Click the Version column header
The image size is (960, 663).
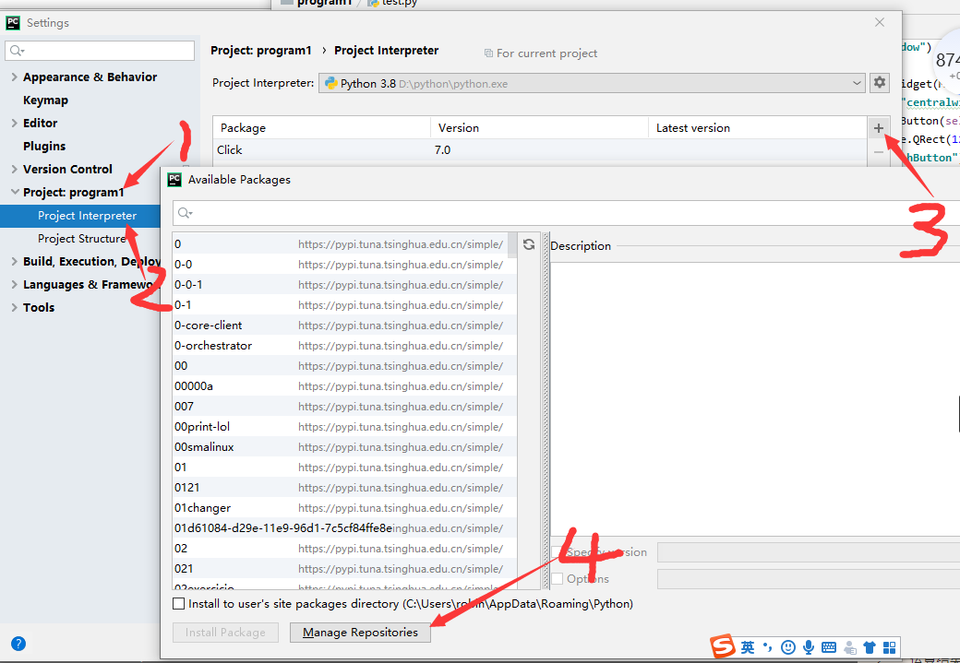pyautogui.click(x=539, y=128)
